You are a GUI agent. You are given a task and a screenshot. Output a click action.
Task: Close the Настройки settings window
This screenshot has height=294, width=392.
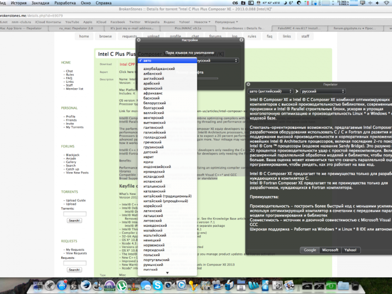139,40
